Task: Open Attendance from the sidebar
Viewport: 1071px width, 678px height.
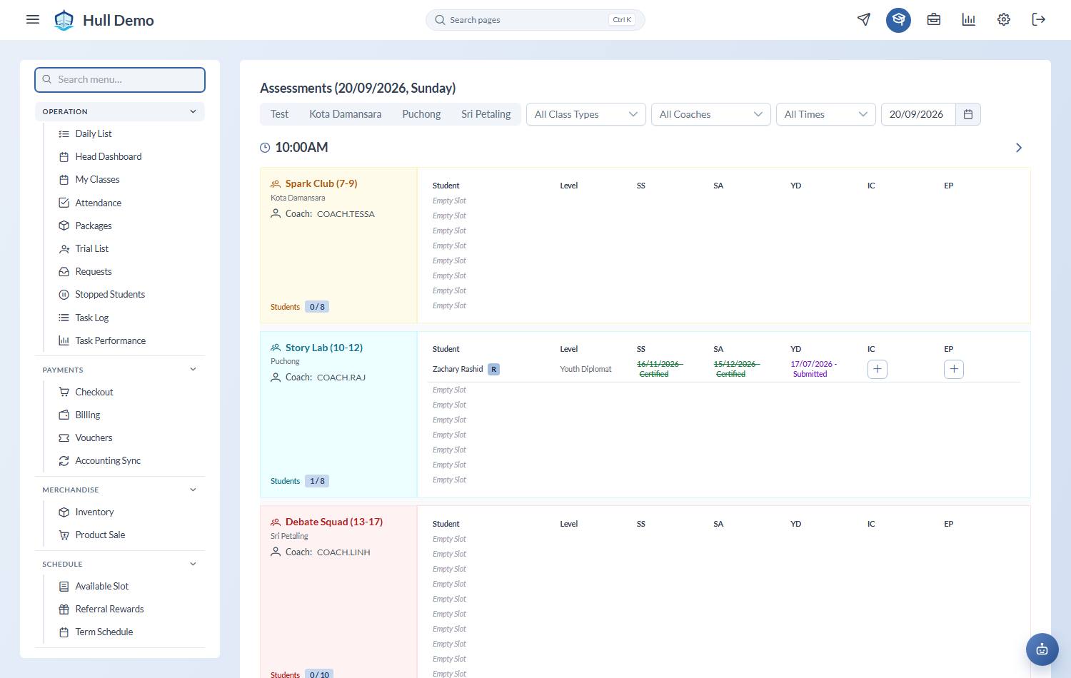Action: coord(99,203)
